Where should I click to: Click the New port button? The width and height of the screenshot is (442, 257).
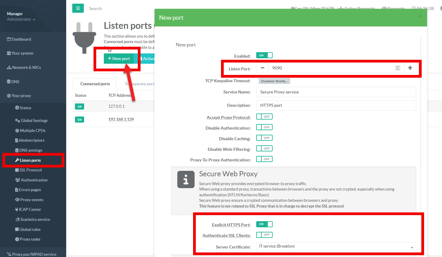coord(119,59)
